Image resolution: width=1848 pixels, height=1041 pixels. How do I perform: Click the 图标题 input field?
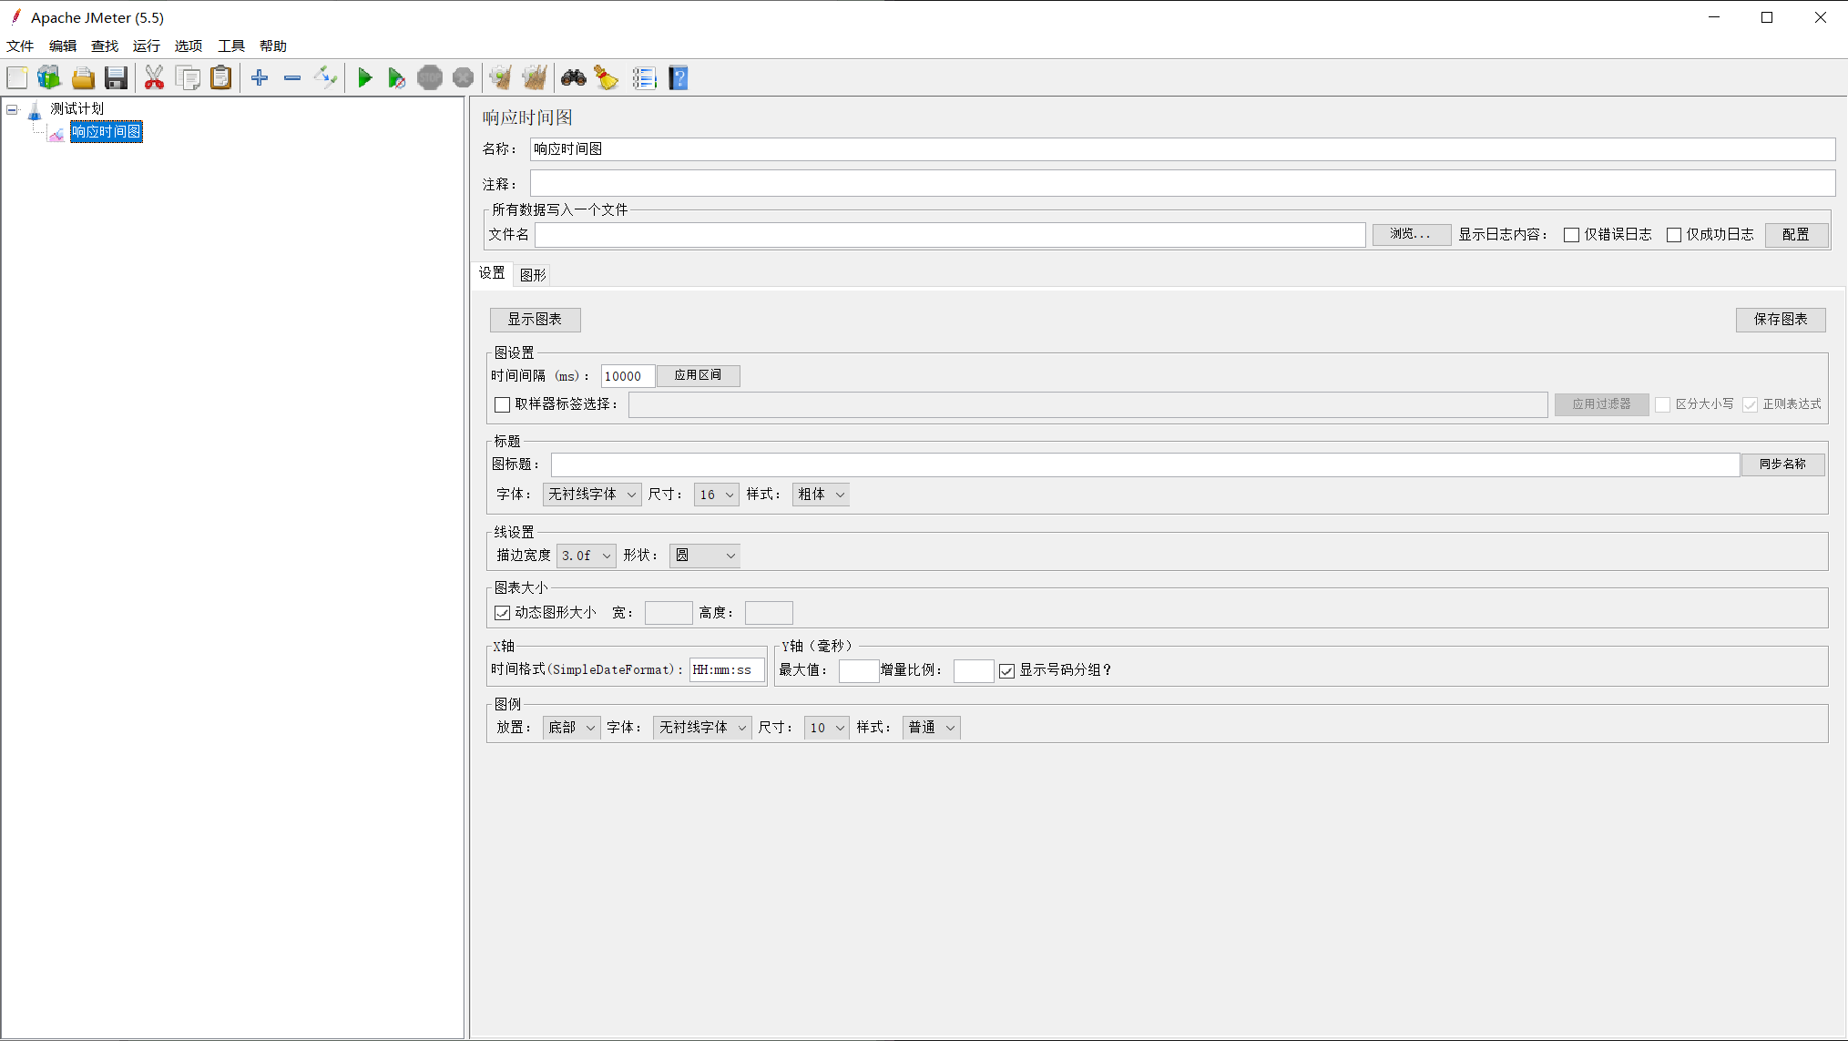click(x=1145, y=464)
